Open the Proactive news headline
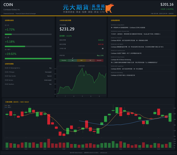The height and width of the screenshot is (155, 177). tap(129, 40)
